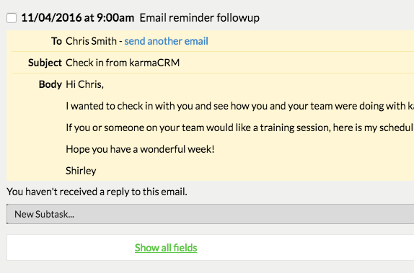Select the 'Email reminder followup' task title
Screen dimensions: 414x273
point(199,18)
